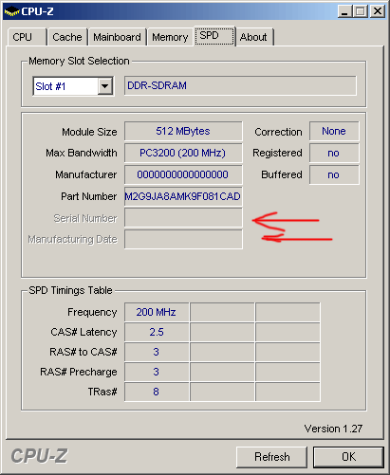Click the Part Number label

click(88, 196)
